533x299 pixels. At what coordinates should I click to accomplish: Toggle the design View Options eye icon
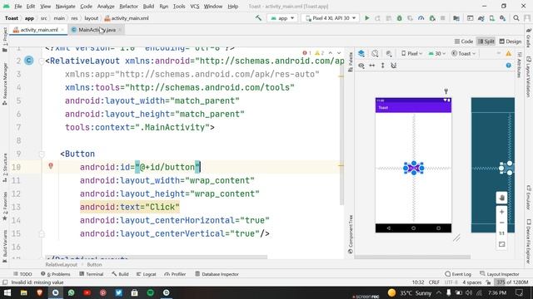coord(361,66)
